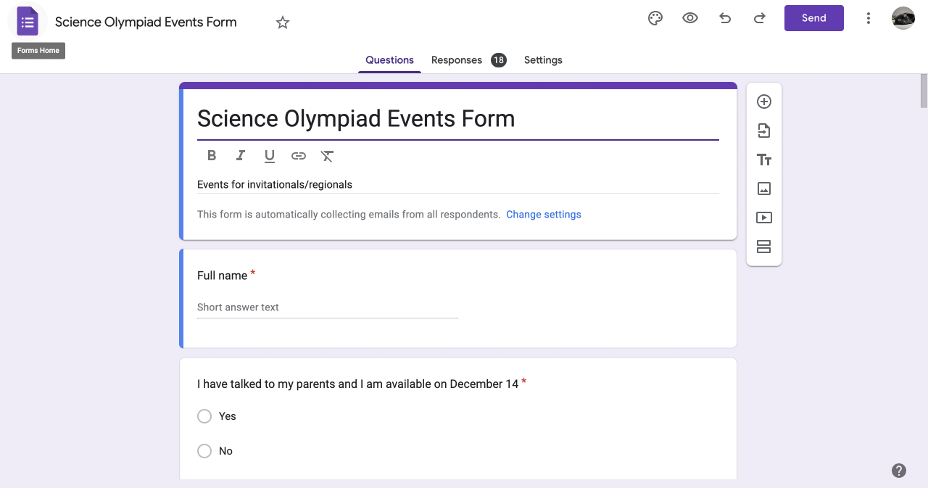
Task: Switch to the Responses tab
Action: (x=457, y=60)
